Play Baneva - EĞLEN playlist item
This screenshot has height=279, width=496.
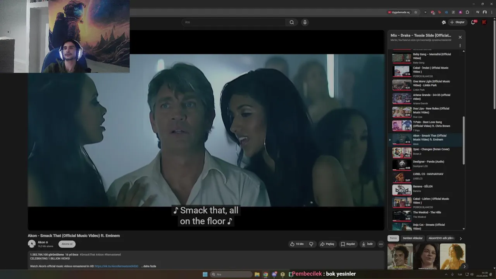click(426, 189)
